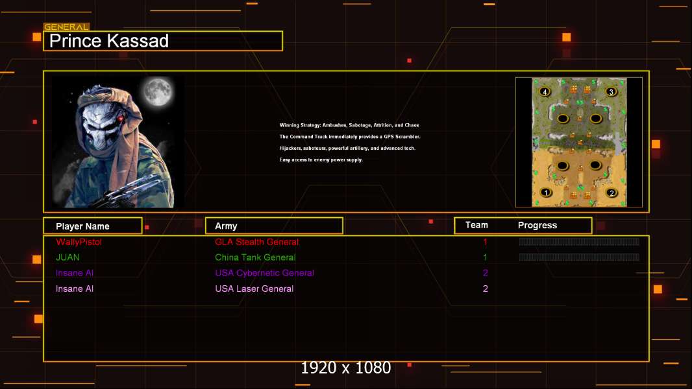Click team number 2 for Laser General
Image resolution: width=692 pixels, height=389 pixels.
485,289
